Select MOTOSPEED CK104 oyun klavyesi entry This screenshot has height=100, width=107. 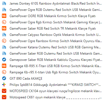(52, 91)
